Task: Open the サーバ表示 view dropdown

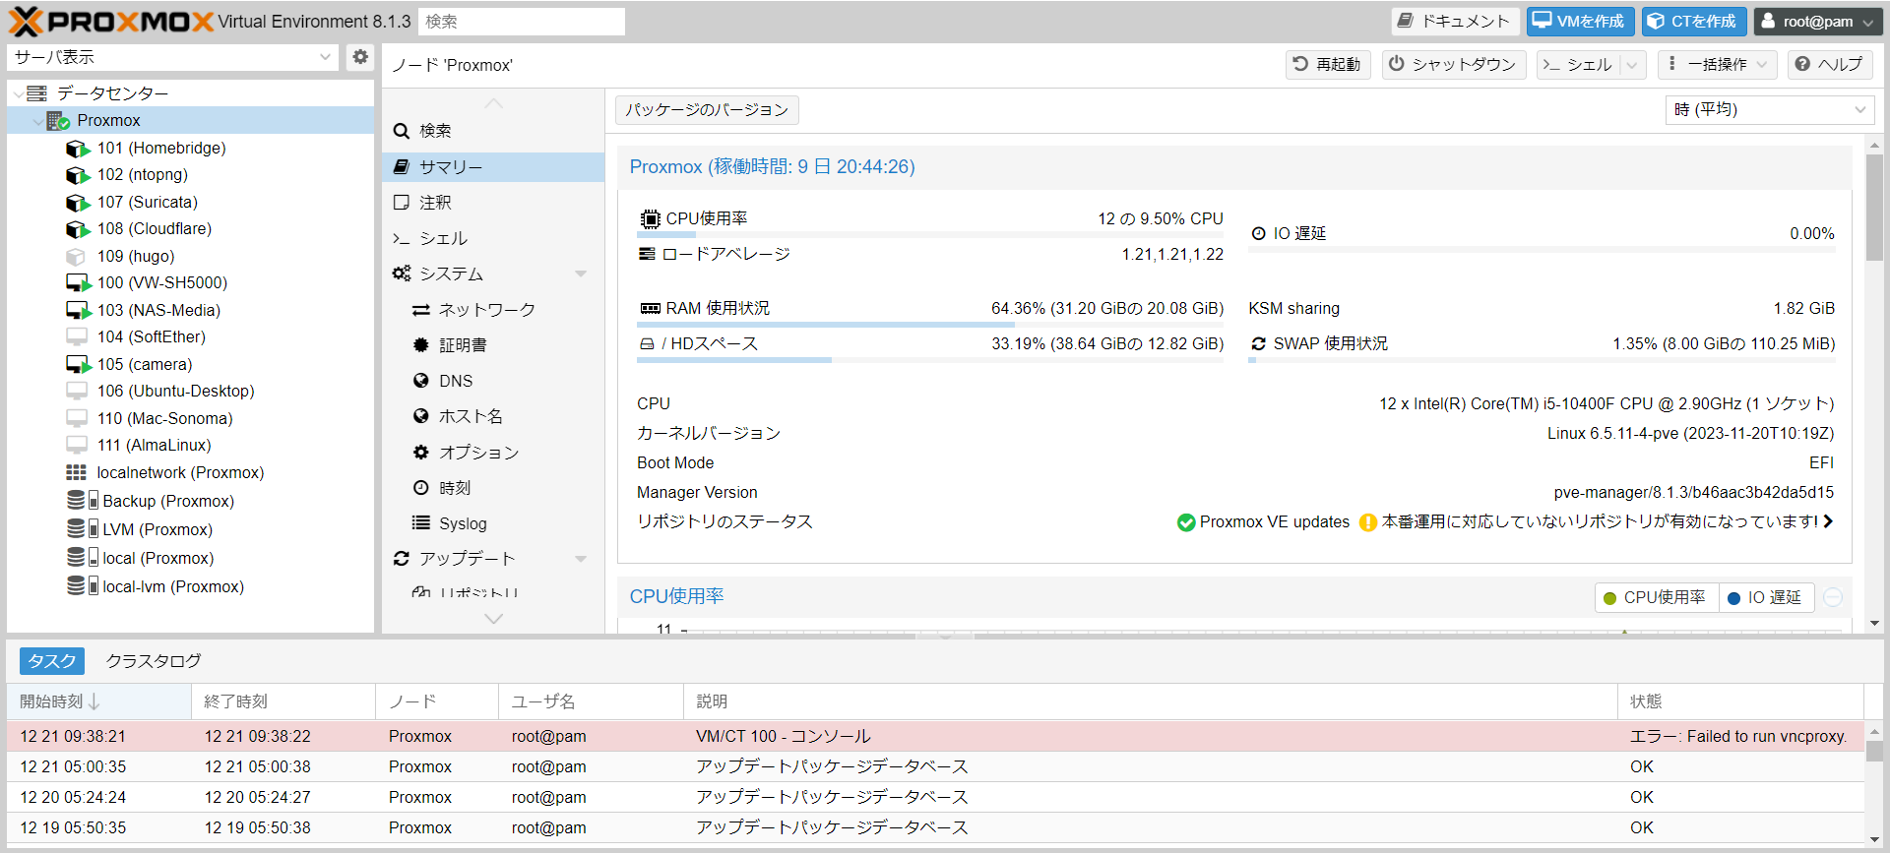Action: tap(325, 57)
